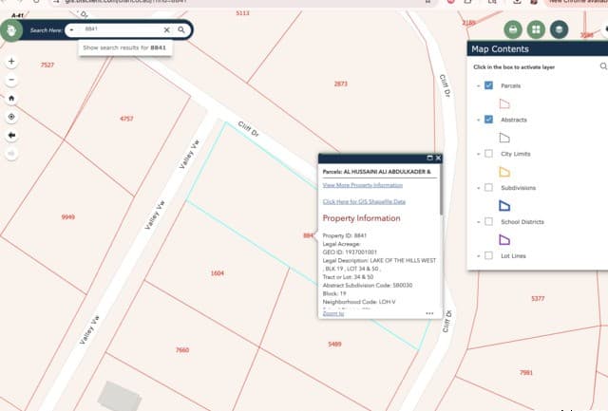Enable the School Districts layer checkbox
Viewport: 608px width, 411px height.
[x=488, y=221]
